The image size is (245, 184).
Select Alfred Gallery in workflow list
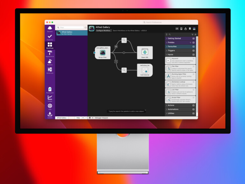[x=72, y=33]
